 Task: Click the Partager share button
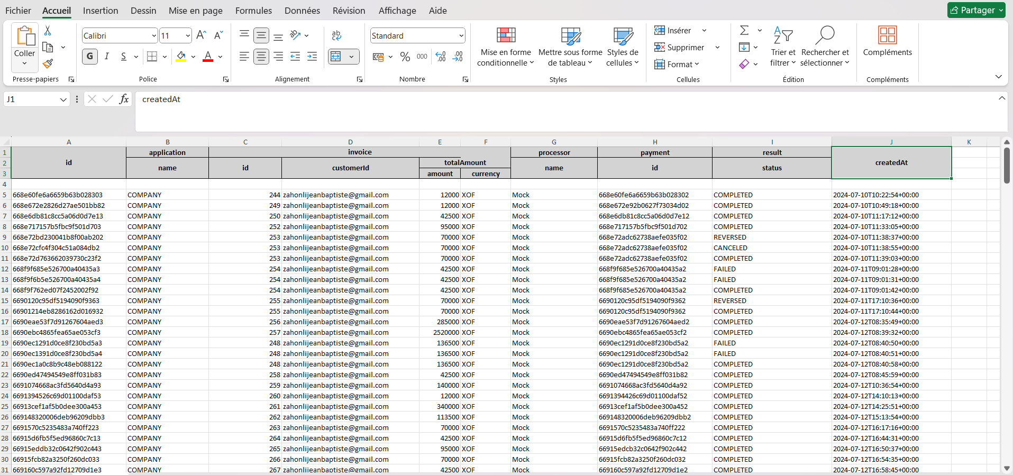976,10
